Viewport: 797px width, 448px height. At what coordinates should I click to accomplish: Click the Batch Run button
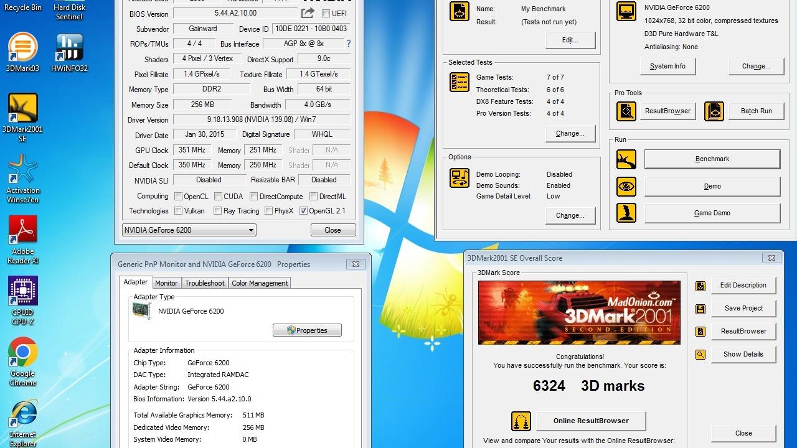click(756, 111)
